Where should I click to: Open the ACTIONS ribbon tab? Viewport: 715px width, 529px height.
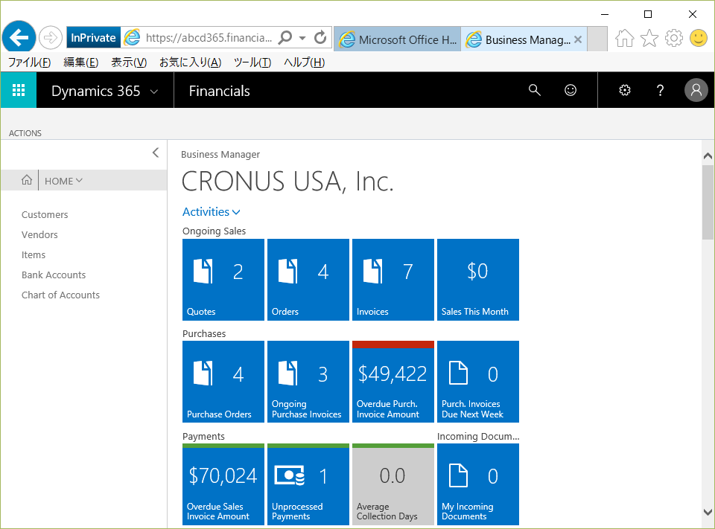pos(25,133)
